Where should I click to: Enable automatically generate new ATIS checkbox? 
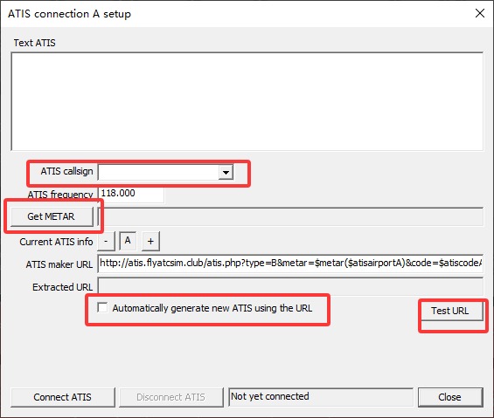pyautogui.click(x=102, y=307)
